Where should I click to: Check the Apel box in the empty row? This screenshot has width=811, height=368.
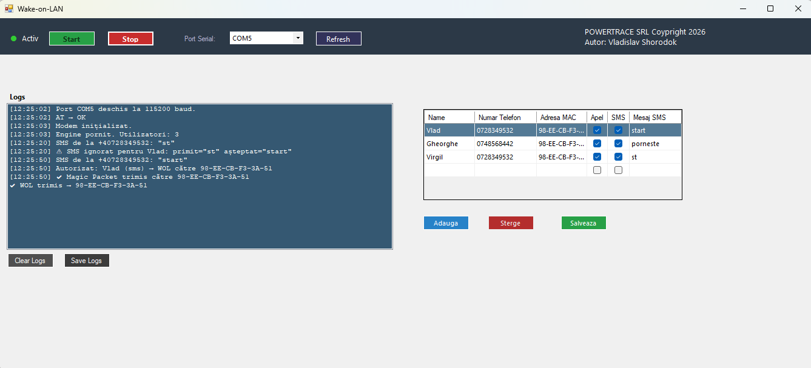(597, 170)
